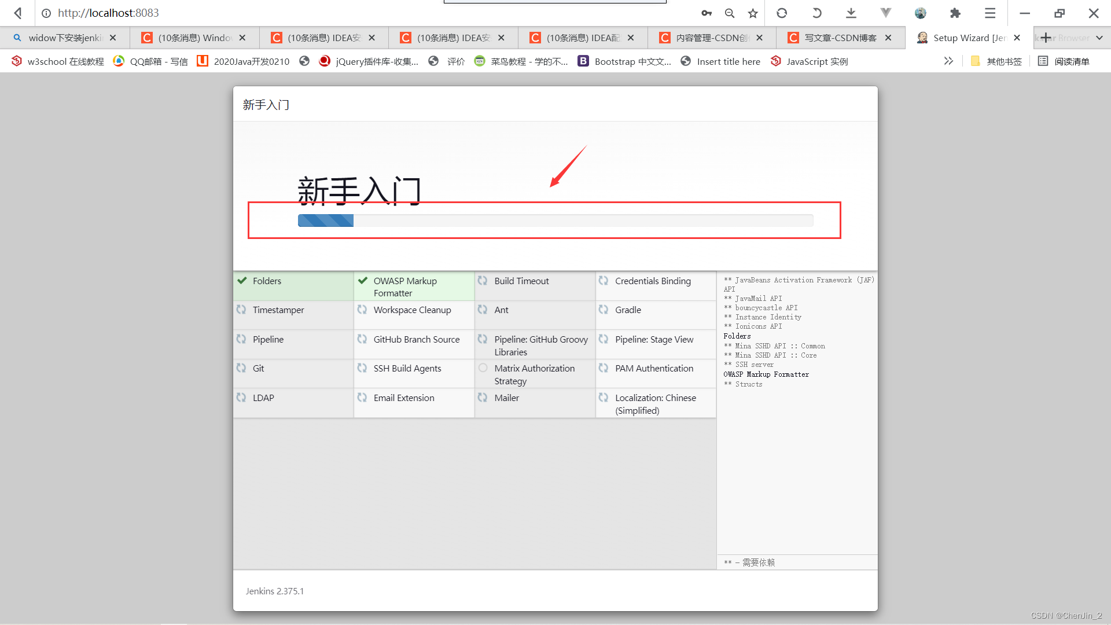Viewport: 1111px width, 625px height.
Task: Reload the page with the refresh icon
Action: click(782, 13)
